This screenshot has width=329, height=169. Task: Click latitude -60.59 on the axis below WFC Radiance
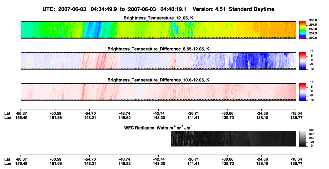pyautogui.click(x=55, y=159)
